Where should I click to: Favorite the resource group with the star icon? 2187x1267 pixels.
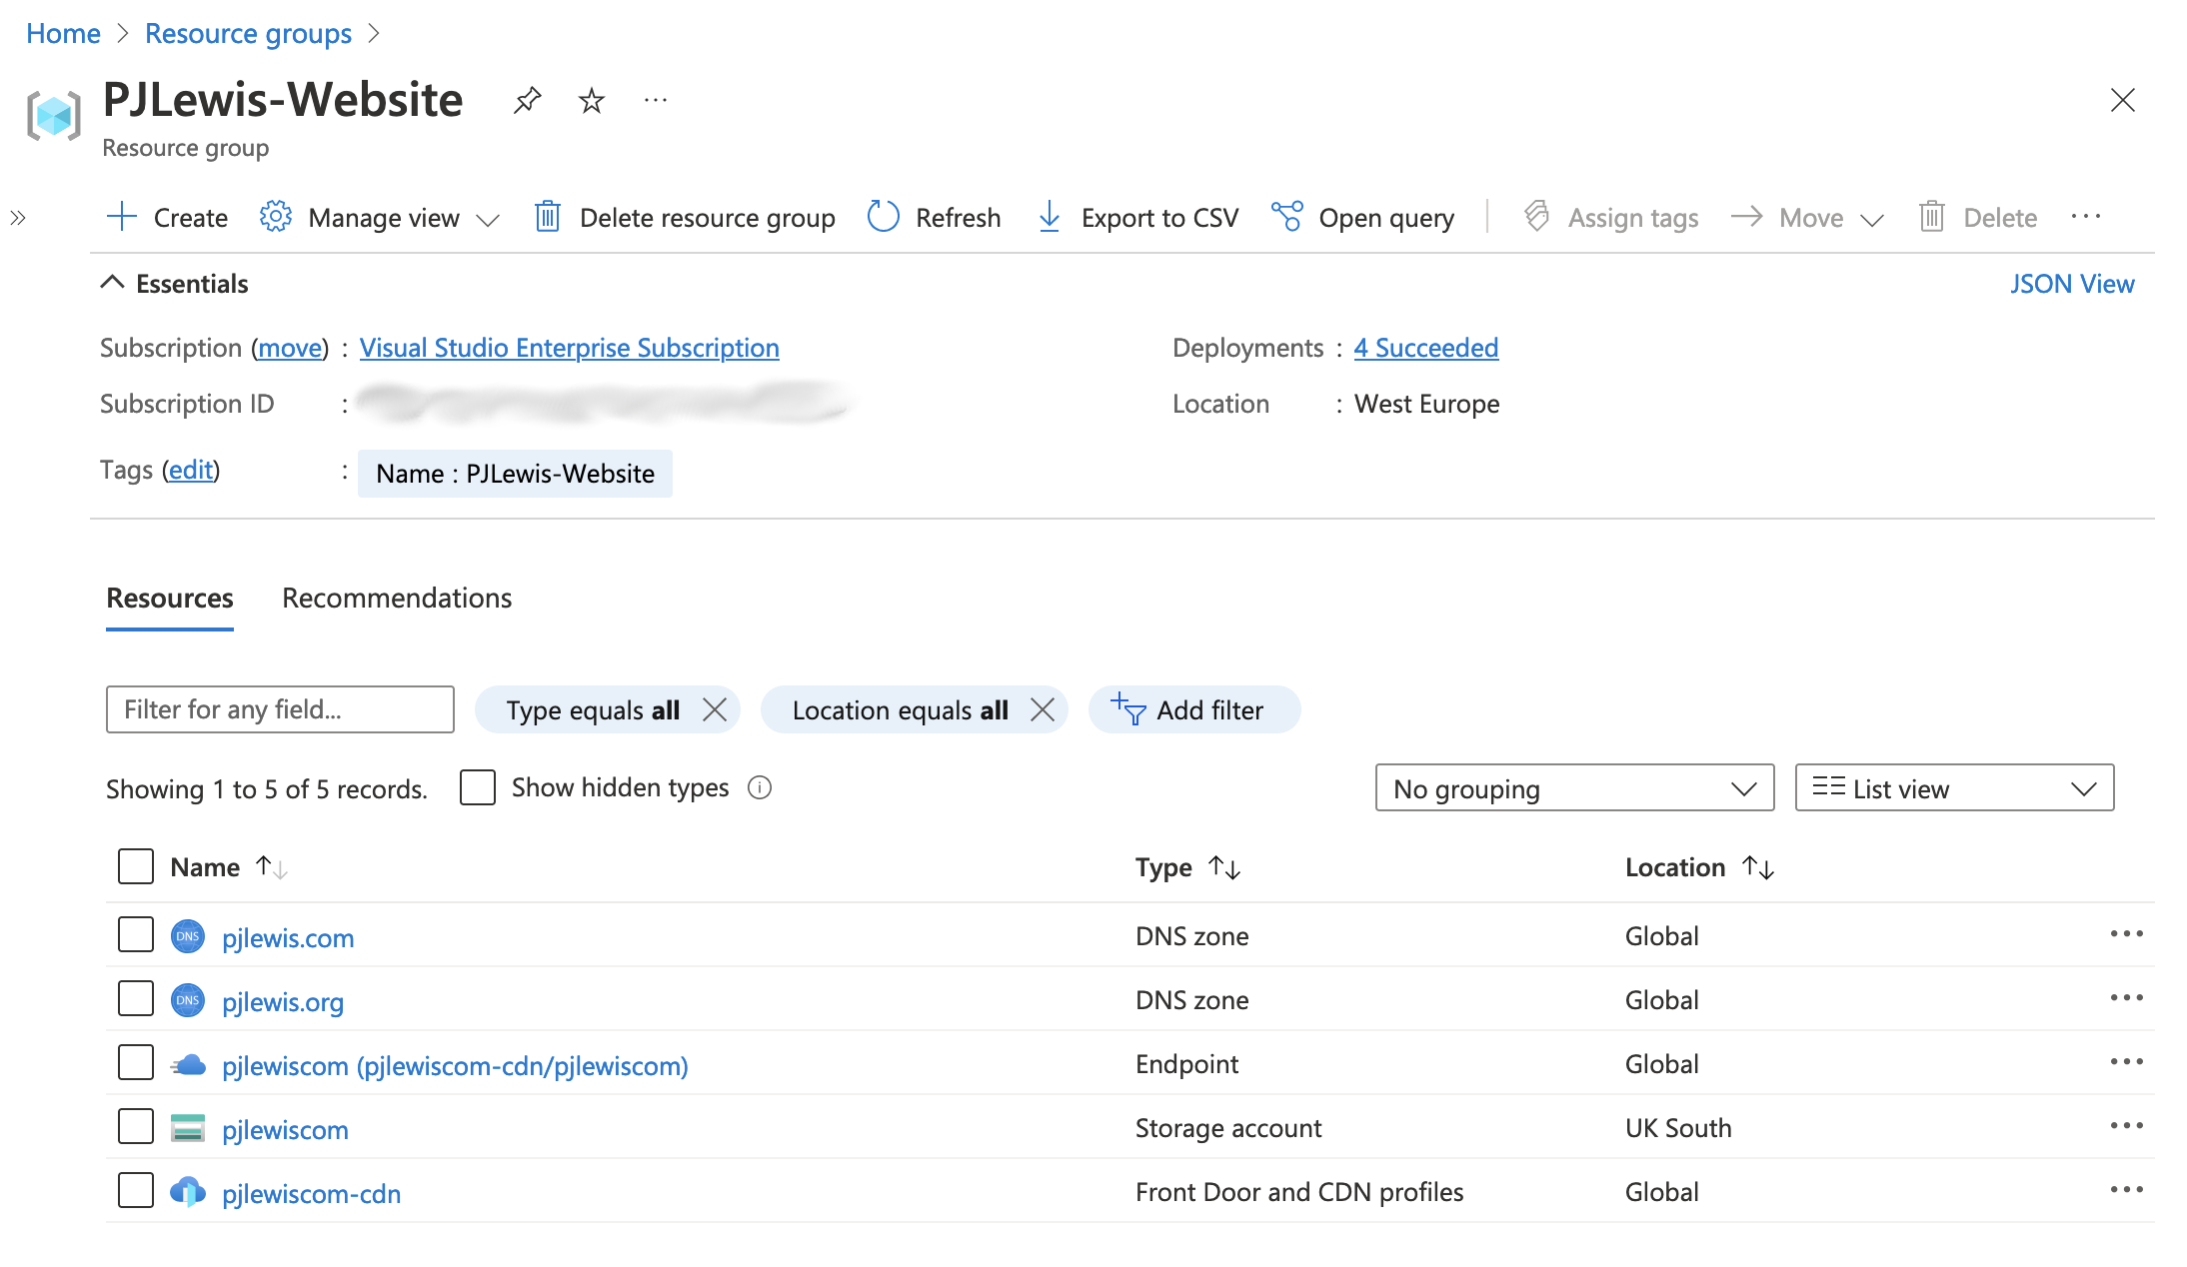click(592, 100)
